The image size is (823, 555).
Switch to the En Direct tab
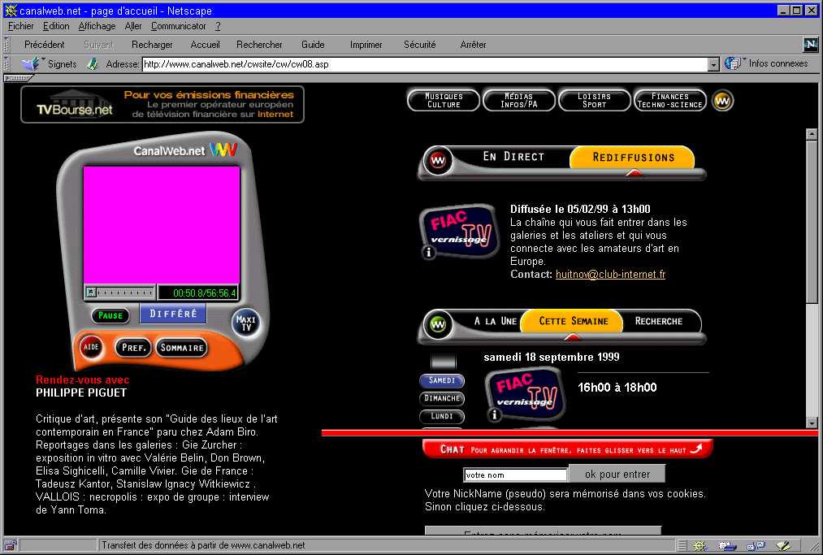pos(513,156)
